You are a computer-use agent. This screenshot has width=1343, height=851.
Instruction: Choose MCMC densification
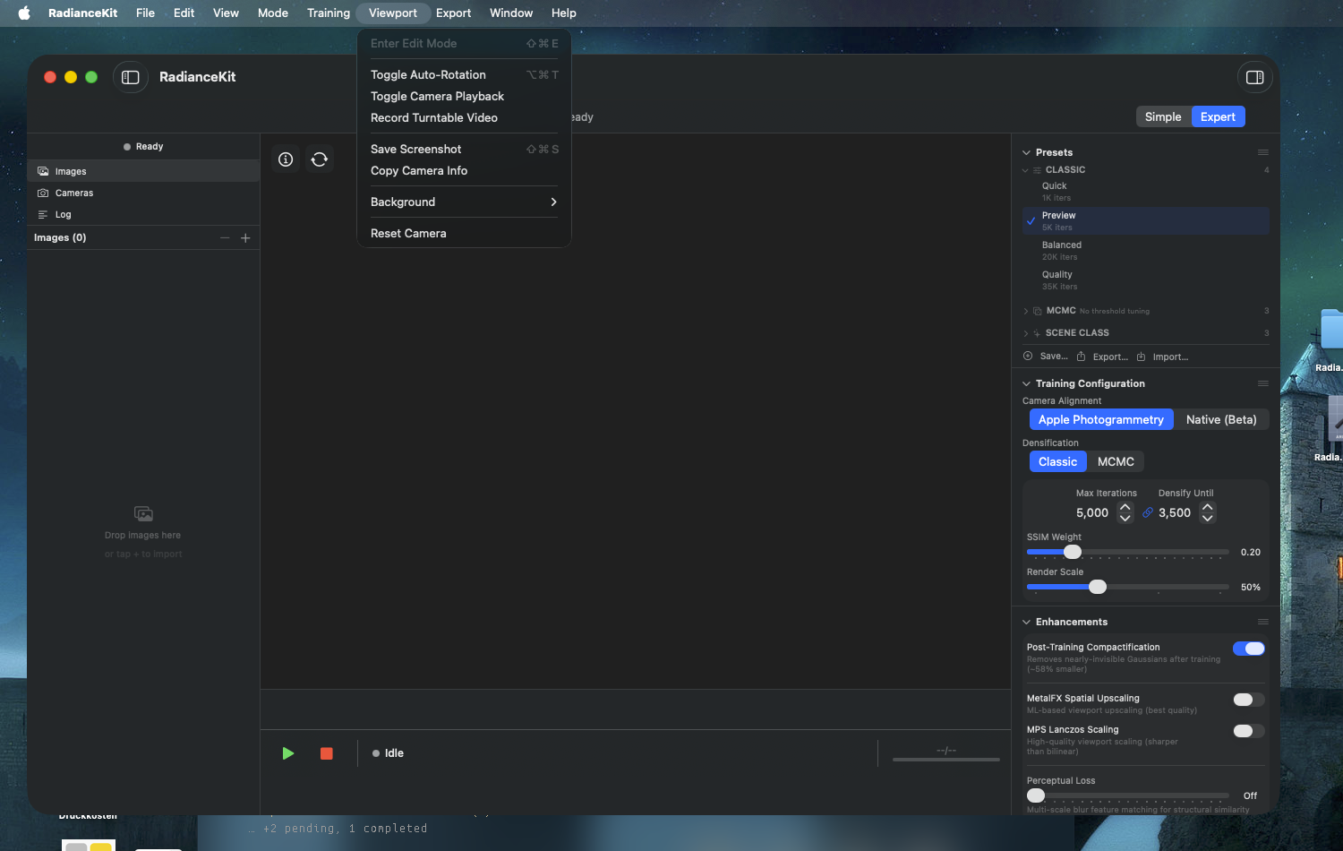click(x=1116, y=461)
